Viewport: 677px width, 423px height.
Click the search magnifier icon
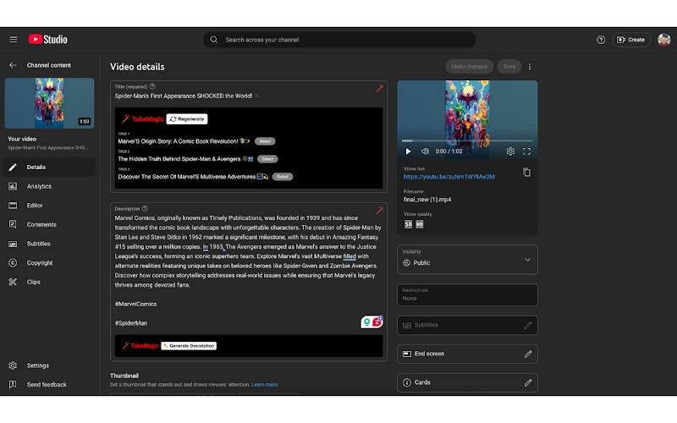pyautogui.click(x=214, y=40)
